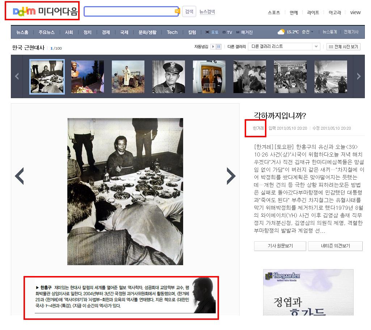371x330 pixels.
Task: Go to the next main photo
Action: (x=231, y=176)
